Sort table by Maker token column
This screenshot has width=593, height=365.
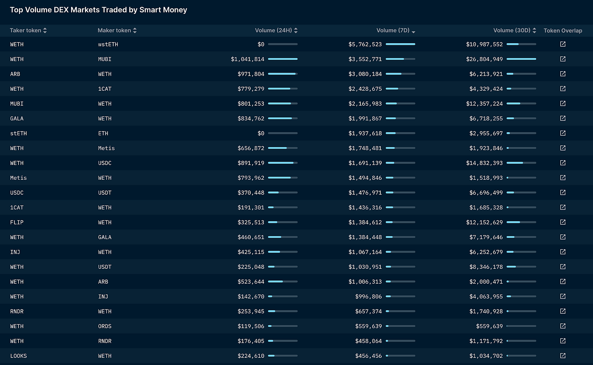(117, 31)
